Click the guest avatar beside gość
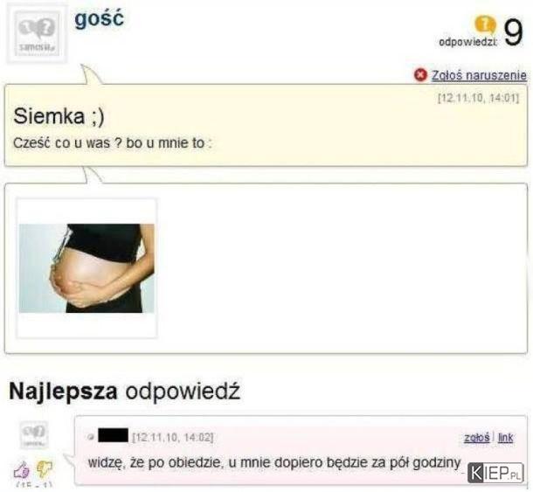This screenshot has height=492, width=533. pyautogui.click(x=37, y=33)
